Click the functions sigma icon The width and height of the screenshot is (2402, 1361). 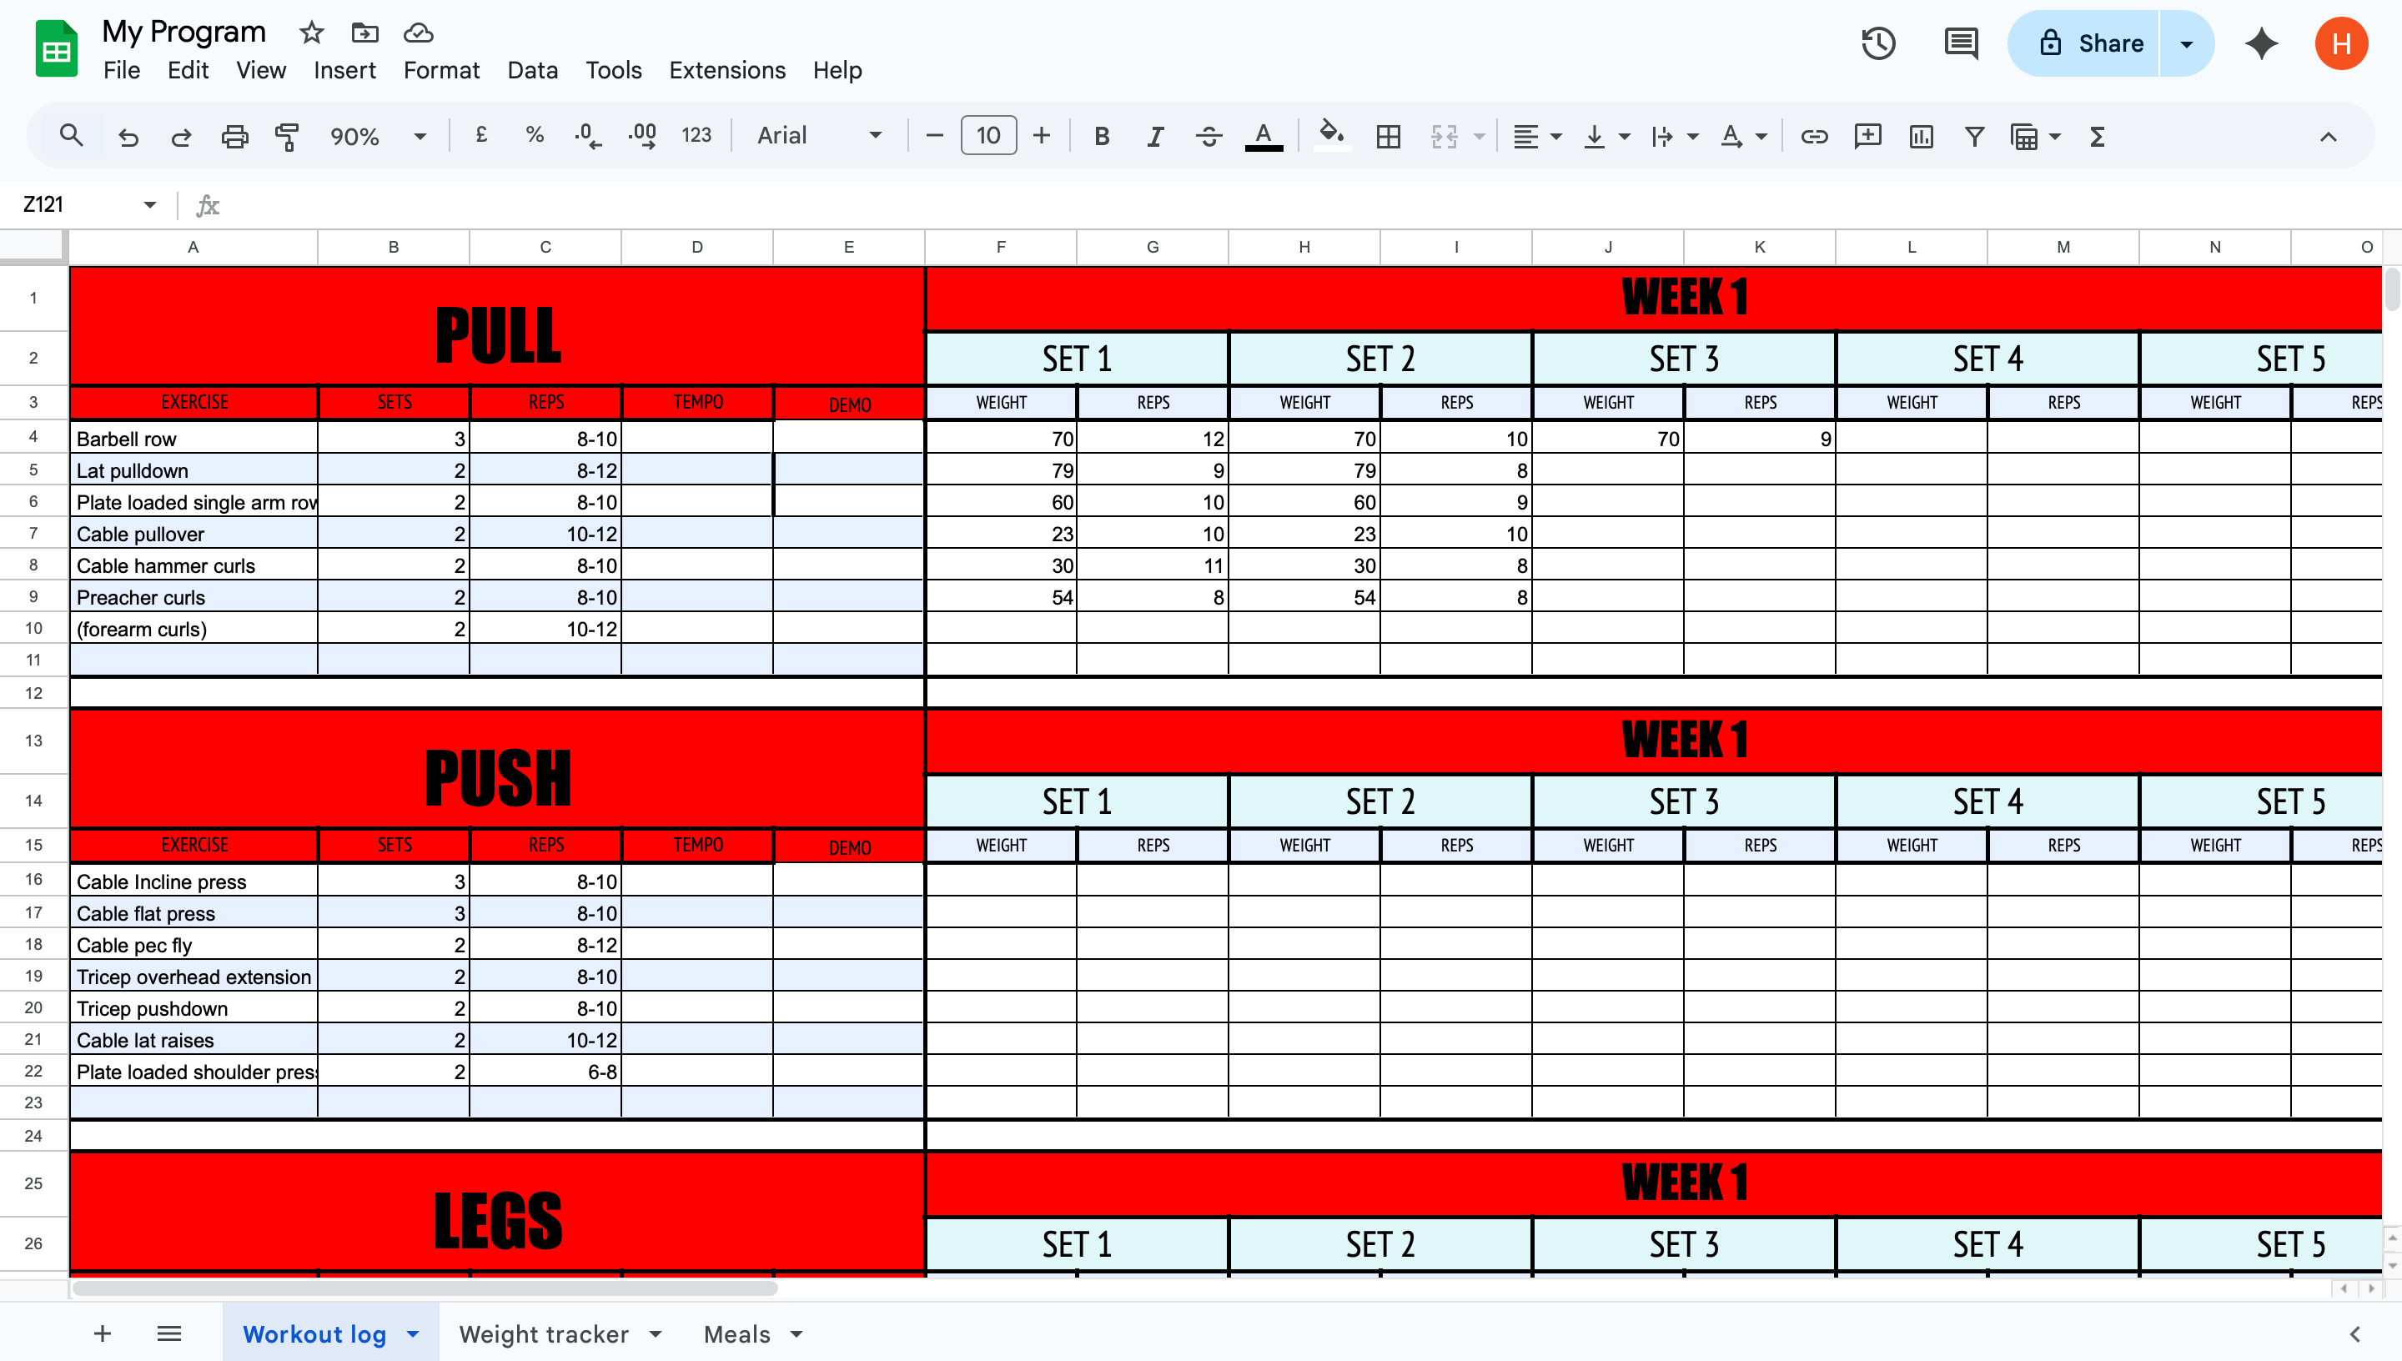click(x=2097, y=137)
